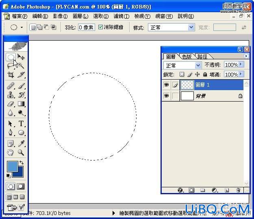The width and height of the screenshot is (254, 219).
Task: Select the Blur tool
Action: coord(11,113)
